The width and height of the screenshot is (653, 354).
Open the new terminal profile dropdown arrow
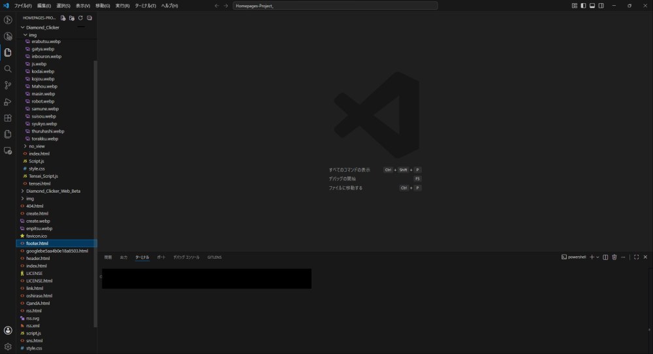click(597, 257)
